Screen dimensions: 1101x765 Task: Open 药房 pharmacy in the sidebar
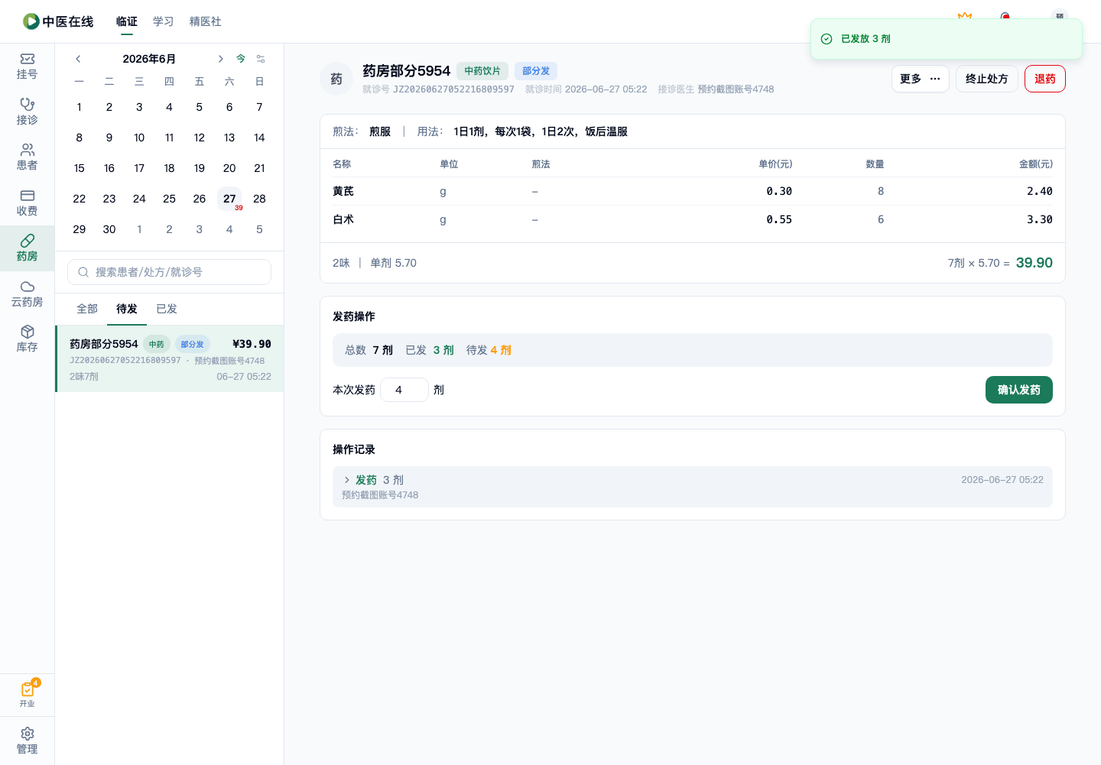click(27, 248)
